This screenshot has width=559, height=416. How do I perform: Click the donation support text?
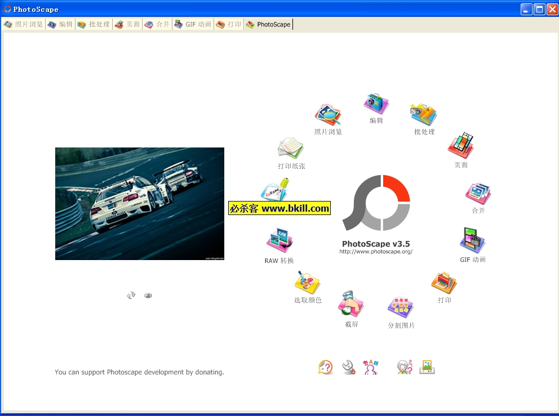139,372
